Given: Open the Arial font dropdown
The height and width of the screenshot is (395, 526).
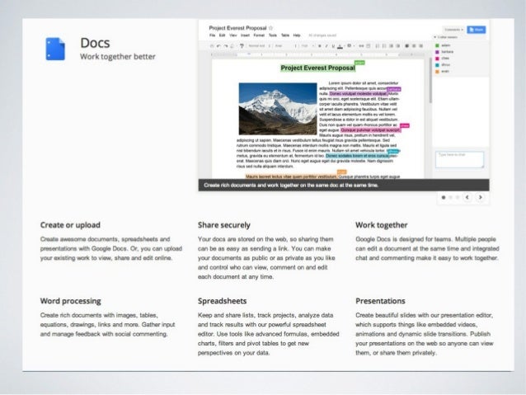Looking at the screenshot, I should point(286,46).
